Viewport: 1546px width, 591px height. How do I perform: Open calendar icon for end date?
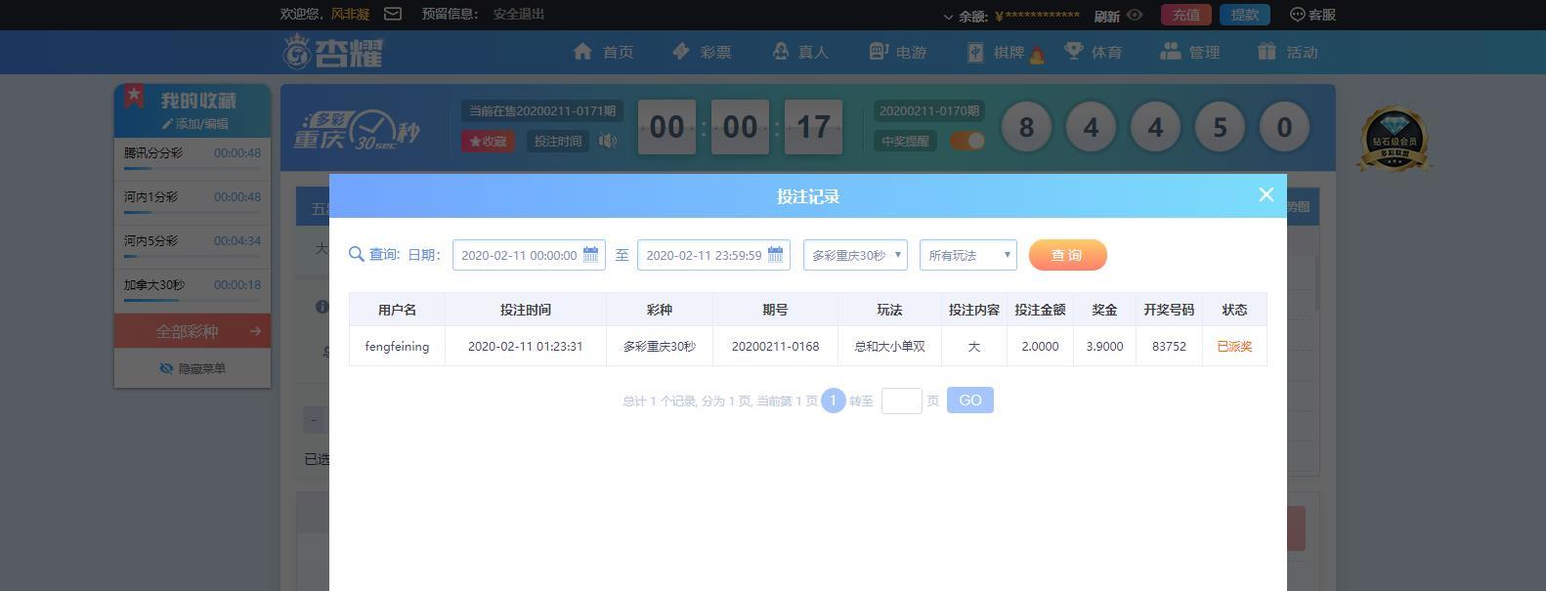(x=775, y=254)
